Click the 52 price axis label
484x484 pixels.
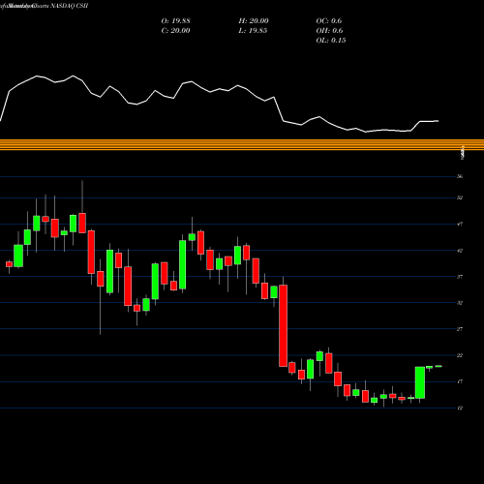pos(460,197)
